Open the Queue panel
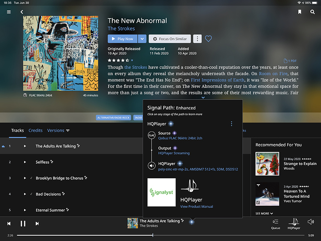Viewport: 321px width, 241px height. pyautogui.click(x=276, y=224)
